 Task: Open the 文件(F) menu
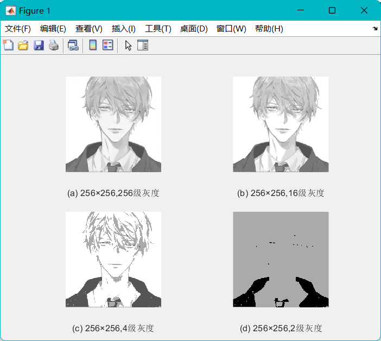click(x=18, y=29)
